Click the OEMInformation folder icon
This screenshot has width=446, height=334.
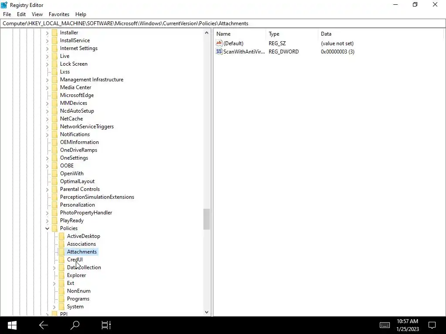pyautogui.click(x=54, y=142)
